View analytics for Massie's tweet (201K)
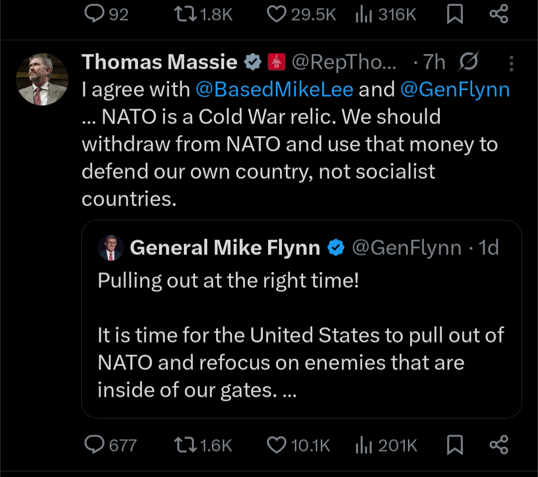The height and width of the screenshot is (477, 538). coord(364,445)
